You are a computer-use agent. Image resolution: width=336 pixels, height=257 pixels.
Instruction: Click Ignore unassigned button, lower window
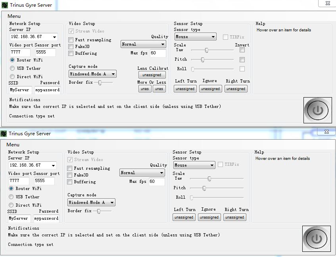coord(209,217)
